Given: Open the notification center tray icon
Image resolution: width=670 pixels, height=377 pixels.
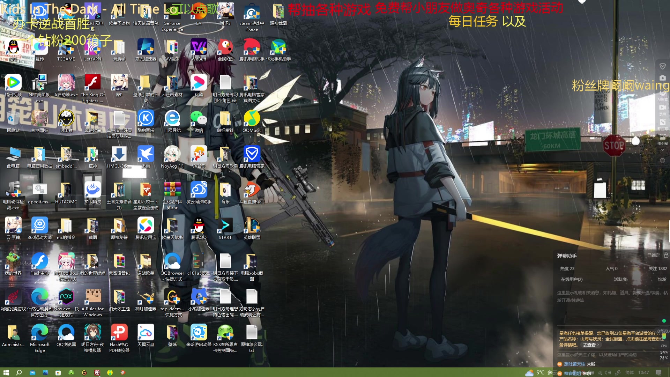Looking at the screenshot, I should pos(658,372).
